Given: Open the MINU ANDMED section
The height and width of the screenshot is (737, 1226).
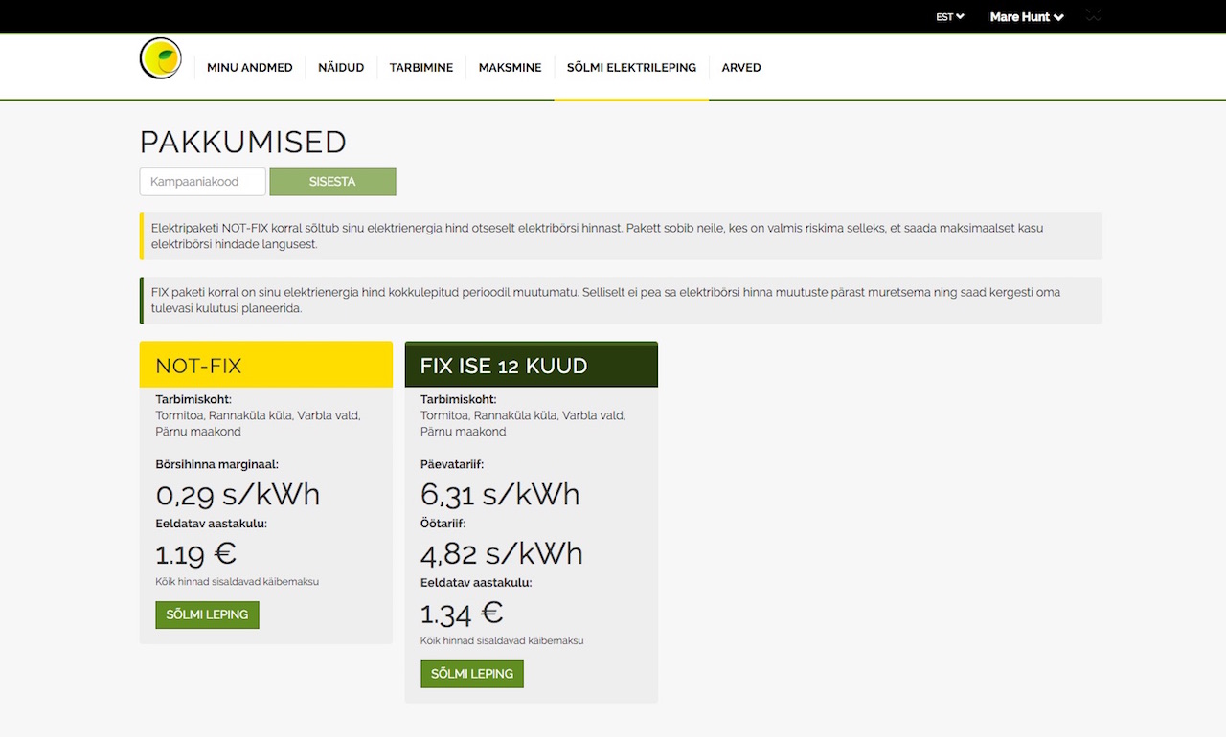Looking at the screenshot, I should 250,67.
